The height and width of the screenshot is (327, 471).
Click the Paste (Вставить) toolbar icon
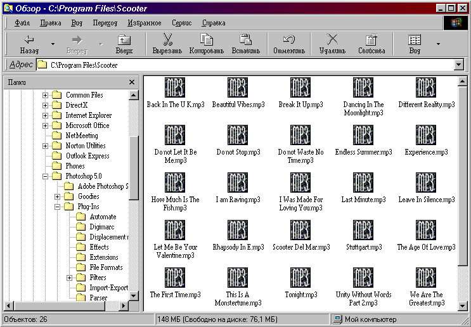(245, 40)
